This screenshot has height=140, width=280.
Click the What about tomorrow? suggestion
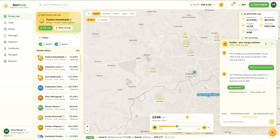click(238, 92)
